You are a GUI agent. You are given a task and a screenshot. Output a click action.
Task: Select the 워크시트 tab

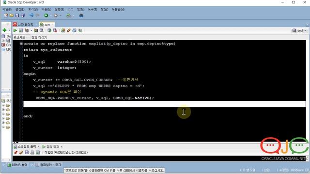(19, 37)
